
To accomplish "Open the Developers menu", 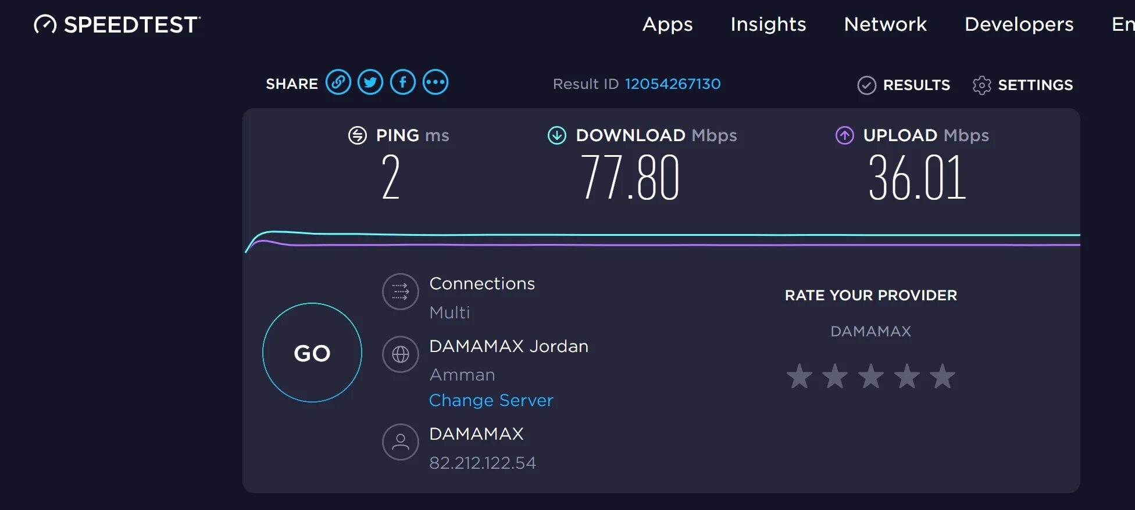I will tap(1019, 24).
